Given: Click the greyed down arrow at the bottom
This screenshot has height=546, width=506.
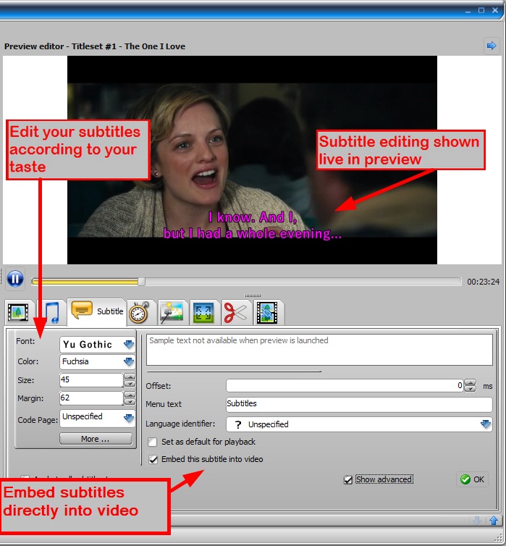Looking at the screenshot, I should (477, 521).
